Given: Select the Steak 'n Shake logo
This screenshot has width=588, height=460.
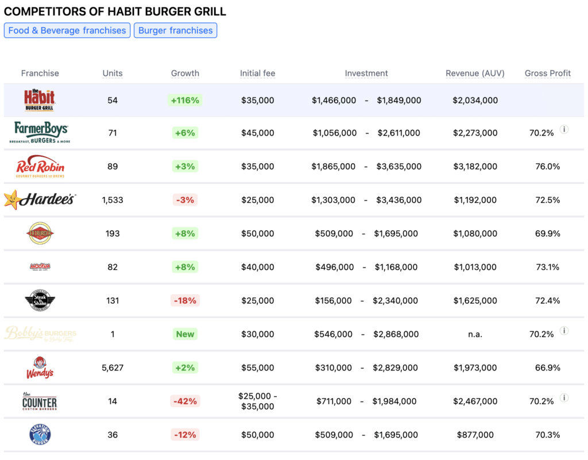Looking at the screenshot, I should click(x=40, y=300).
